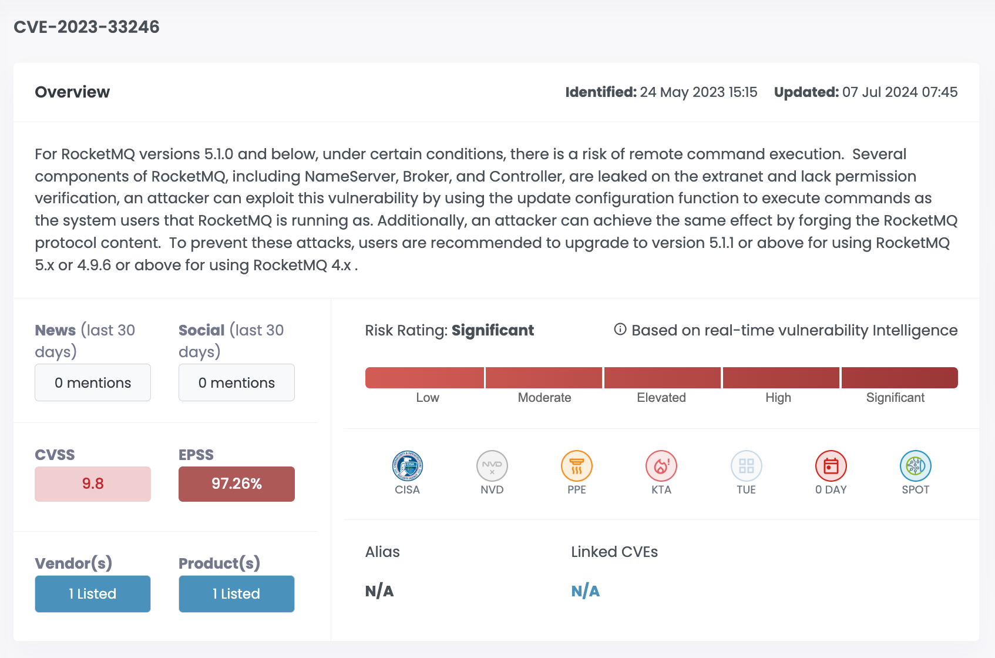Click the Social (last 30 days) label
Image resolution: width=995 pixels, height=658 pixels.
point(231,341)
